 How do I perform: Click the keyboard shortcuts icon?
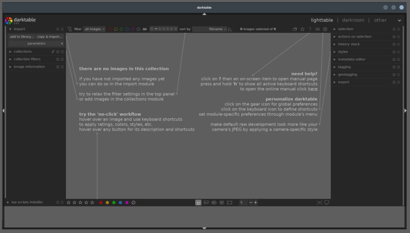point(318,29)
